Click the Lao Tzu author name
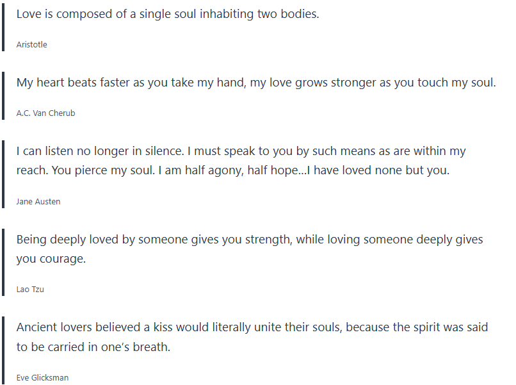 click(x=30, y=290)
